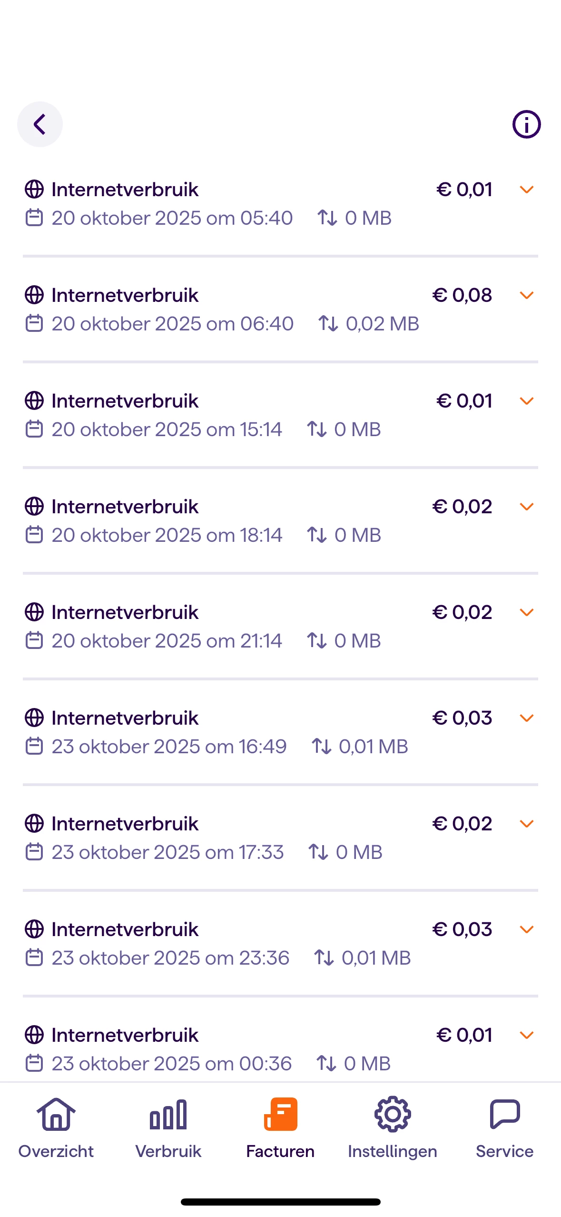Expand the €0,08 Internetverbruik entry

click(526, 295)
